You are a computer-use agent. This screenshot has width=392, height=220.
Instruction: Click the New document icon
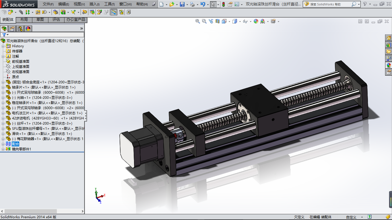[162, 4]
